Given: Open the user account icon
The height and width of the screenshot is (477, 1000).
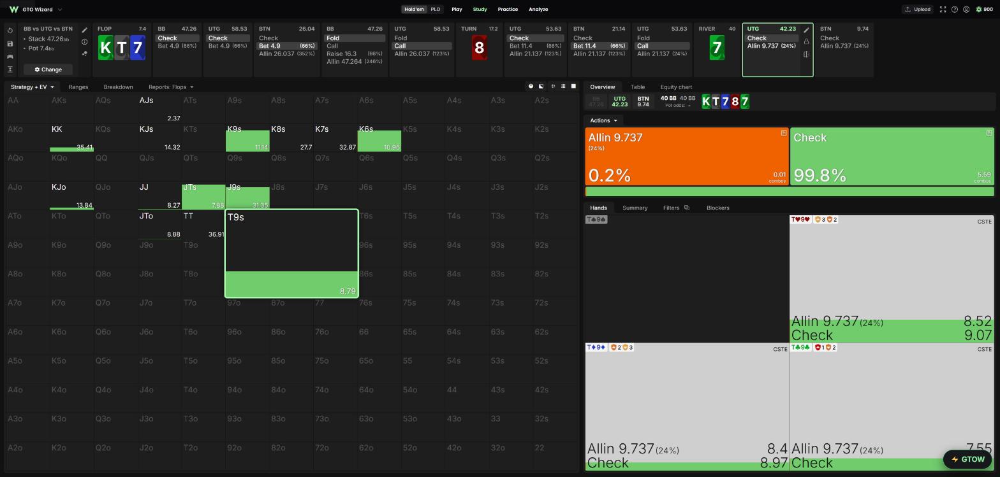Looking at the screenshot, I should click(966, 10).
